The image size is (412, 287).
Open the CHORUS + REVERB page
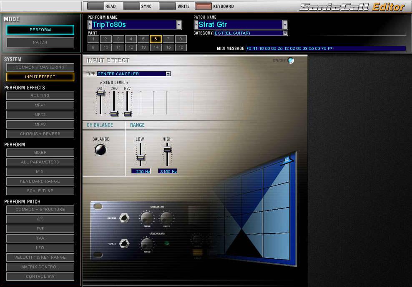point(40,134)
